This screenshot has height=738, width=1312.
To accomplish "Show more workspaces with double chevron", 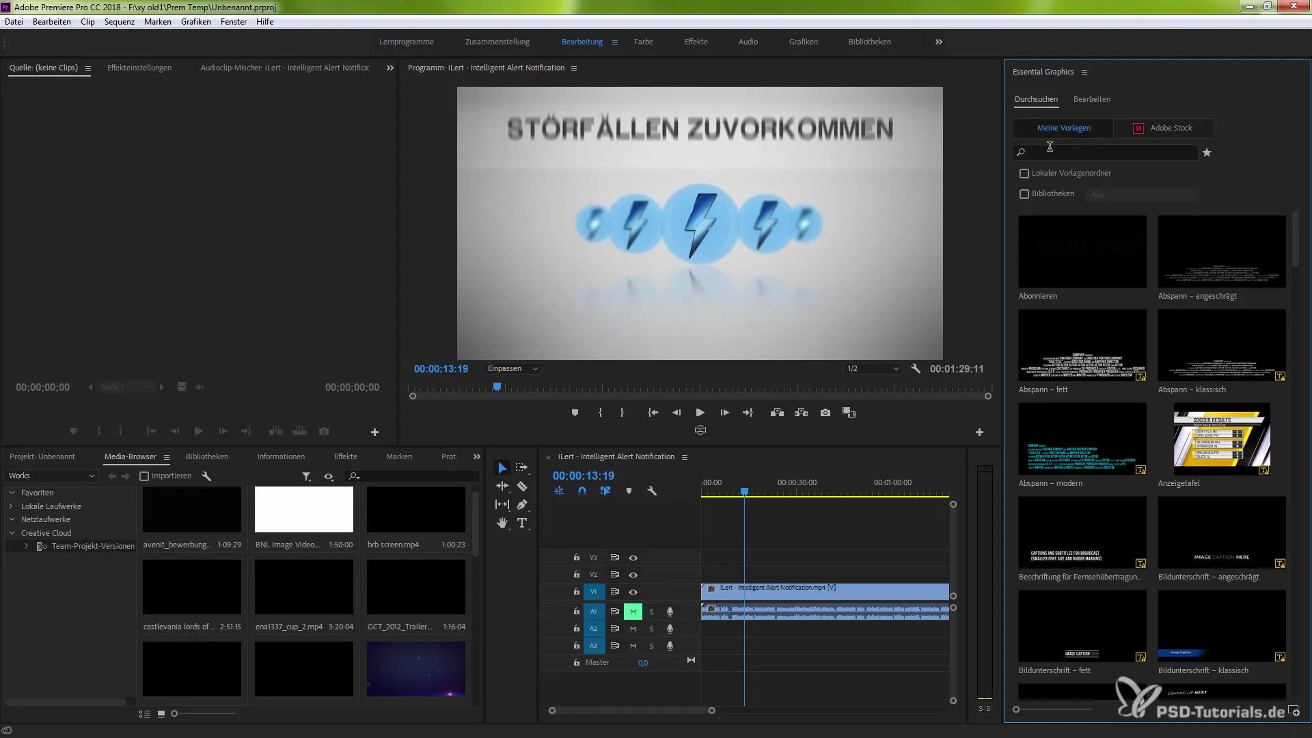I will (939, 42).
